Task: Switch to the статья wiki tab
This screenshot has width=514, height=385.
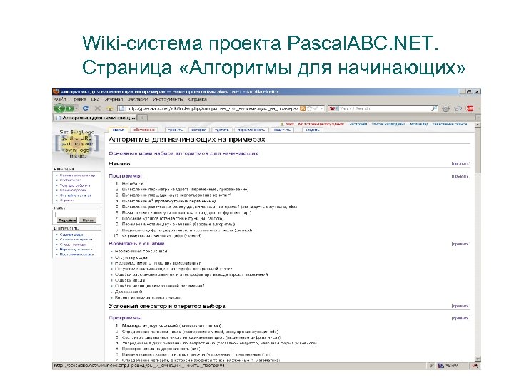Action: [118, 130]
